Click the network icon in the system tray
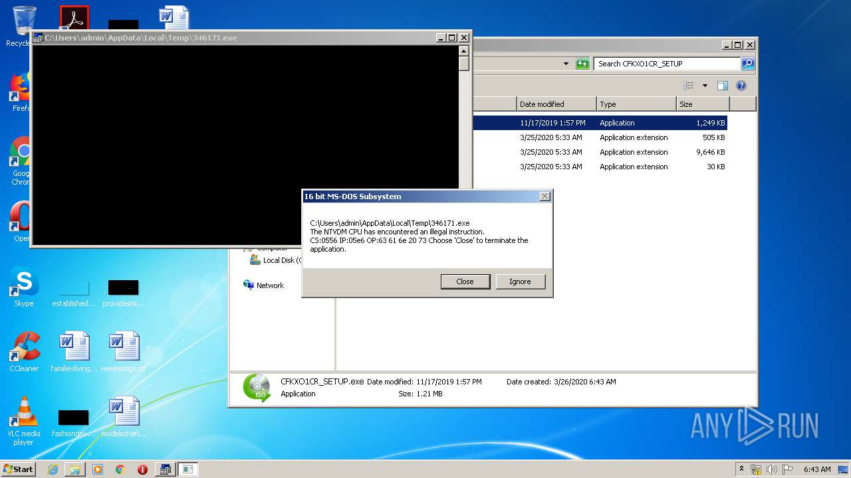 tap(756, 469)
